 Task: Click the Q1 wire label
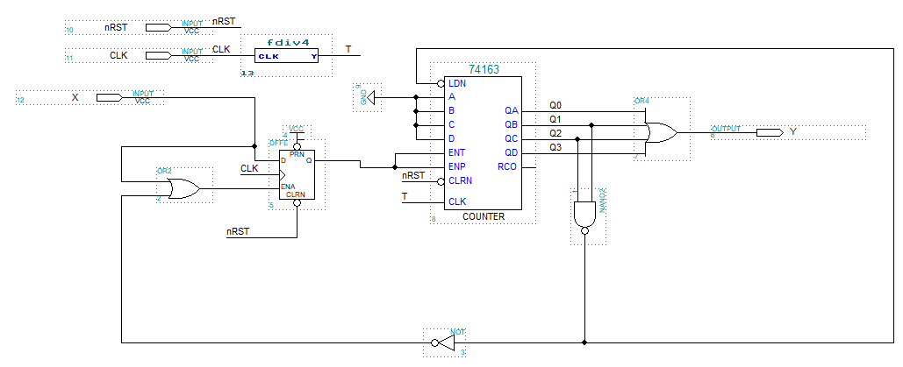555,120
